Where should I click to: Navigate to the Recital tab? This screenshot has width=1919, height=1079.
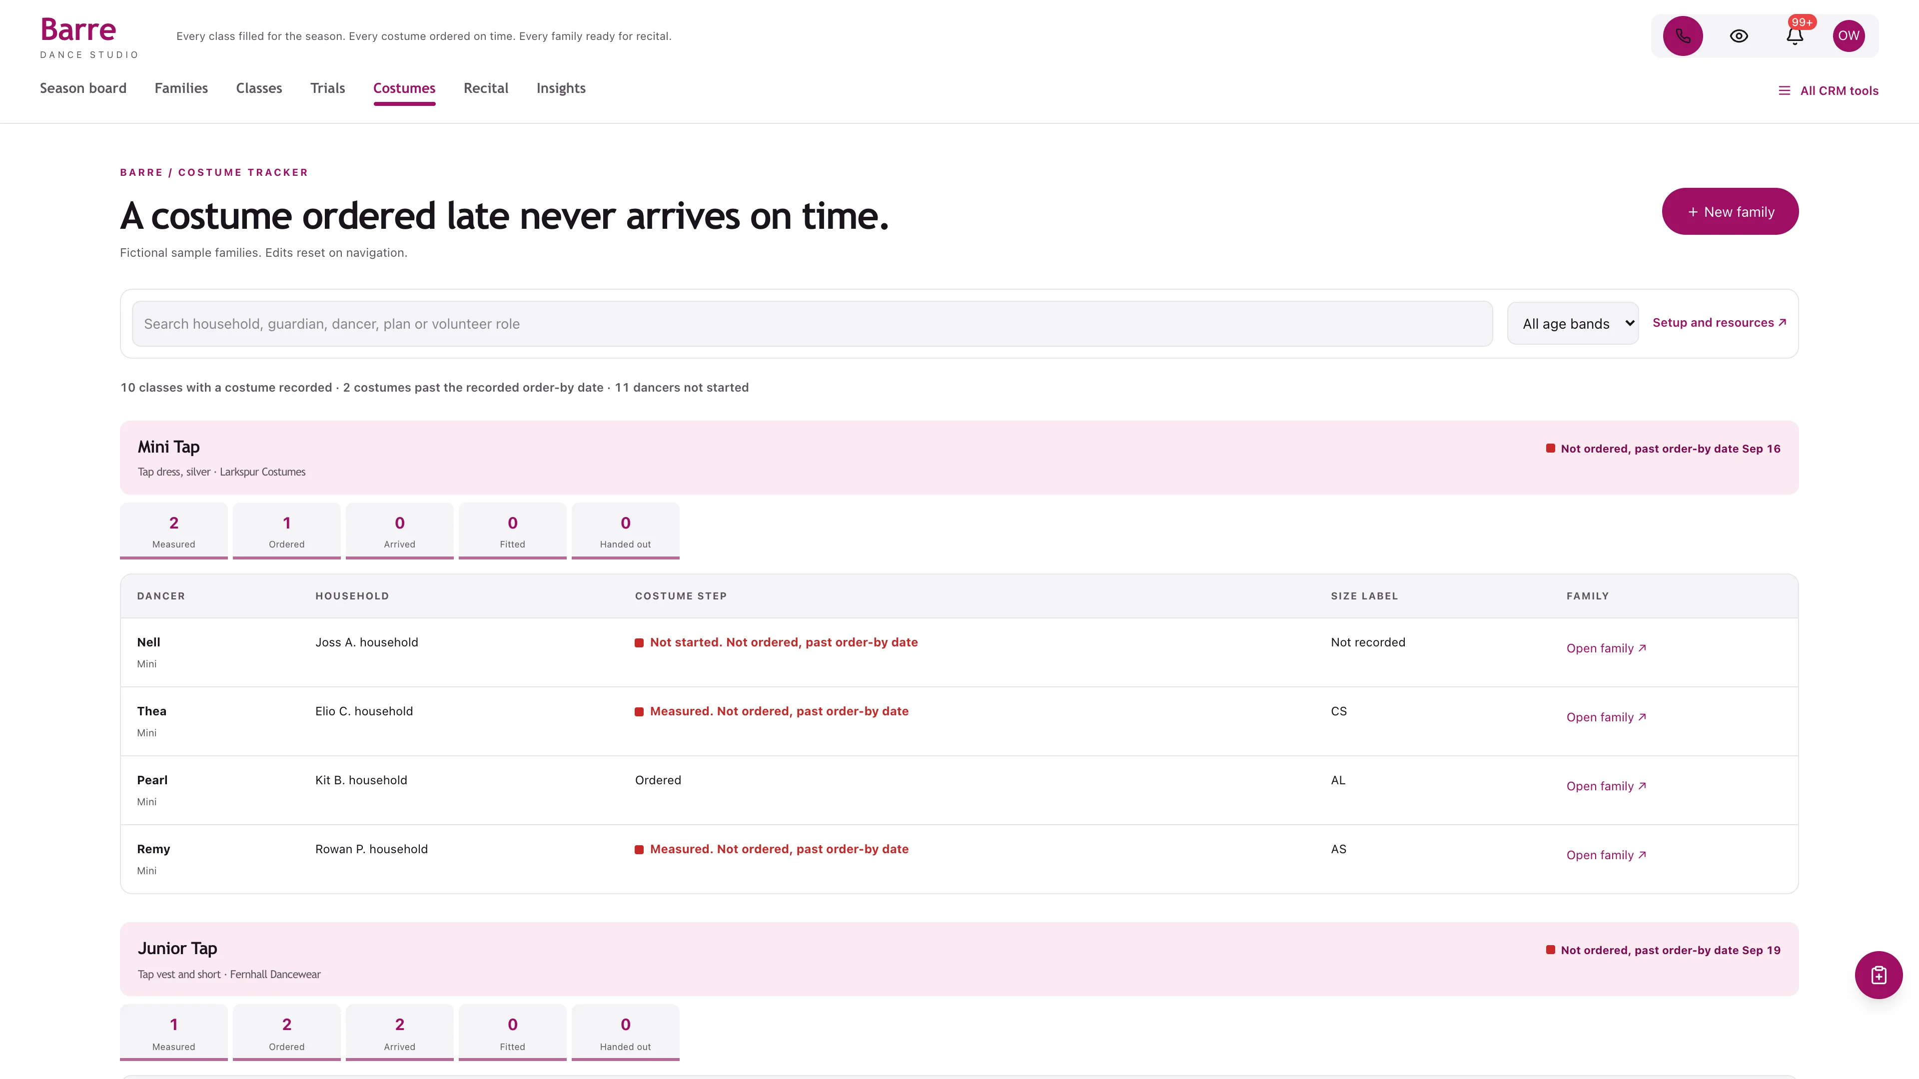pyautogui.click(x=486, y=88)
